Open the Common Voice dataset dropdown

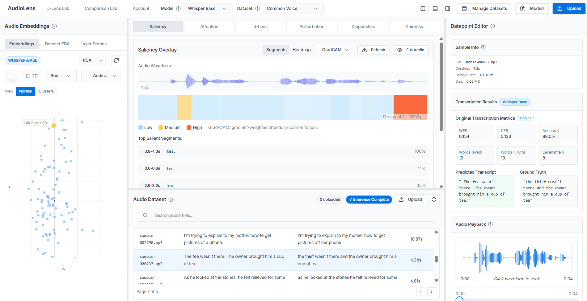[x=293, y=9]
